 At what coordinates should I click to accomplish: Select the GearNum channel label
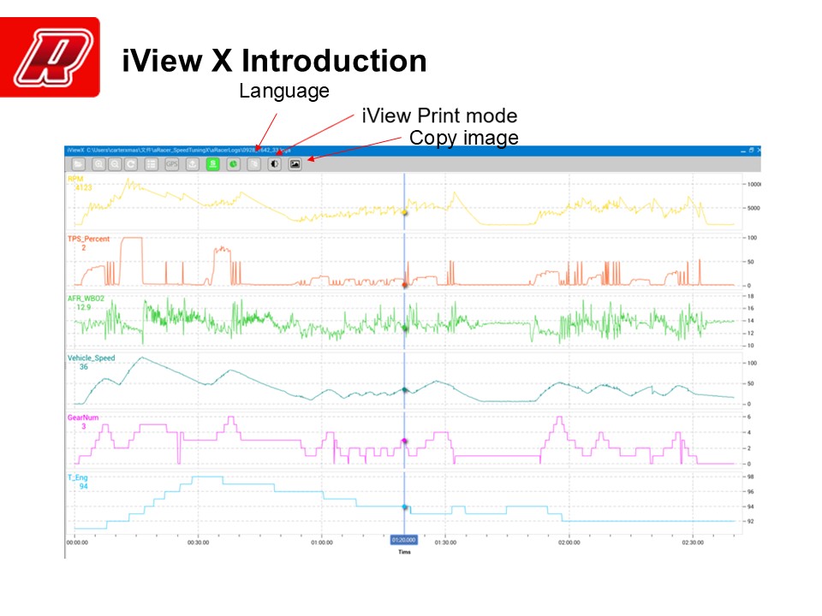coord(82,418)
